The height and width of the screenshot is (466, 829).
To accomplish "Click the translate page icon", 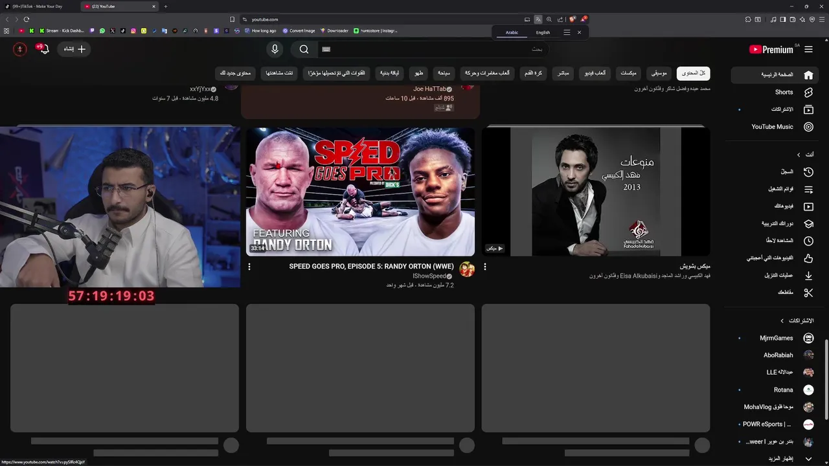I will coord(538,19).
